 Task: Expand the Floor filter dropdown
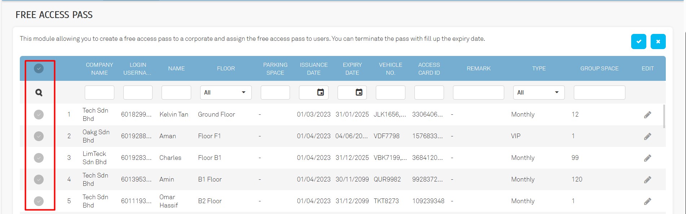(x=225, y=92)
